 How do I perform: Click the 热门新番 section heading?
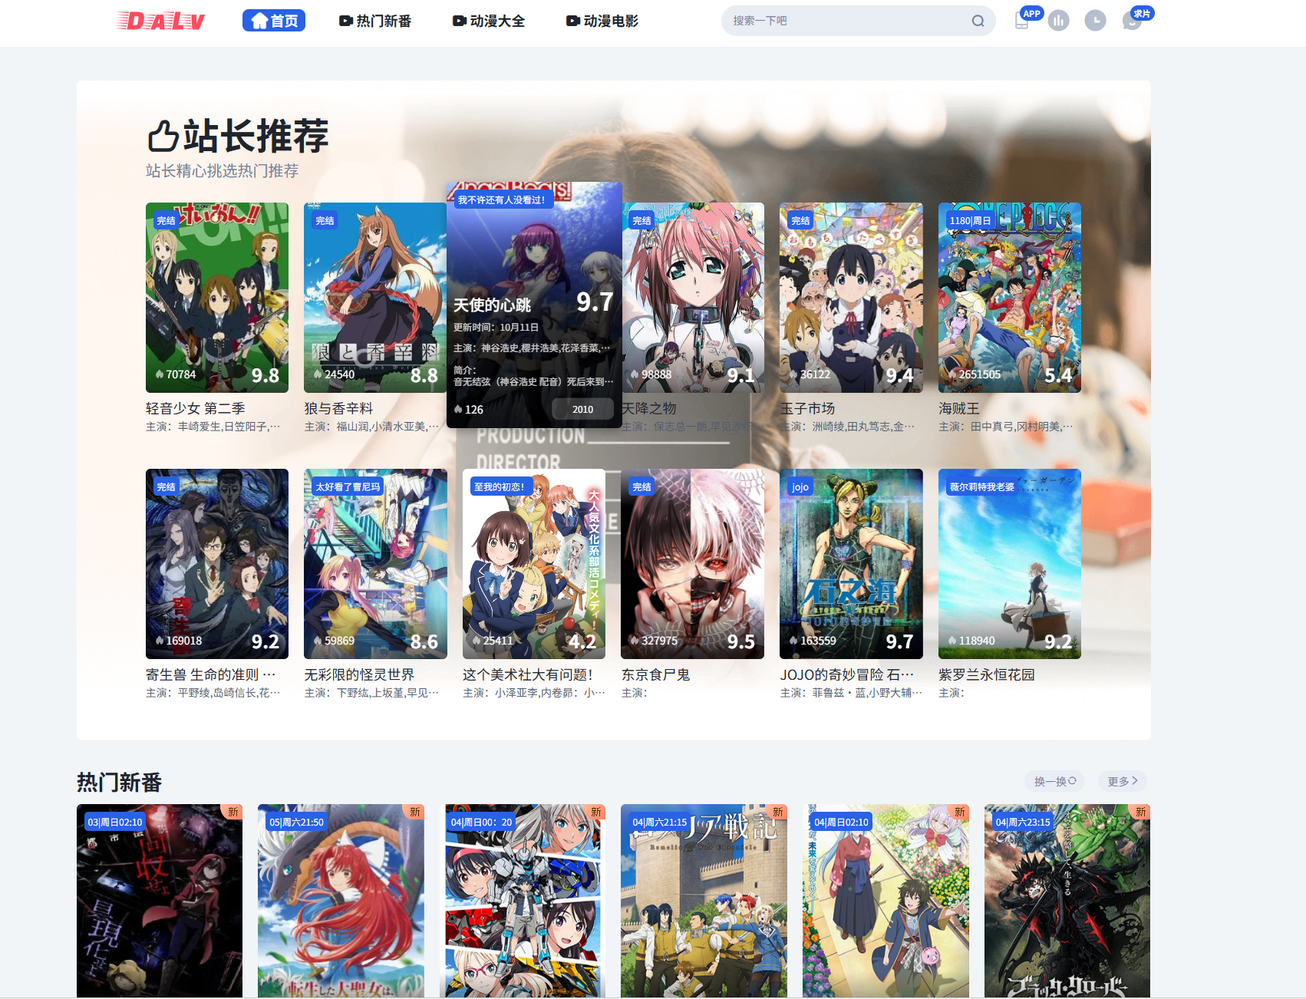click(x=119, y=782)
